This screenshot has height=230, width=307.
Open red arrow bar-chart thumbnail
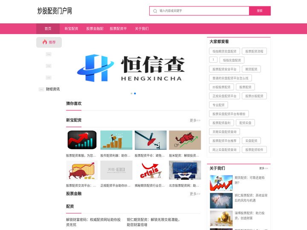(x=82, y=140)
